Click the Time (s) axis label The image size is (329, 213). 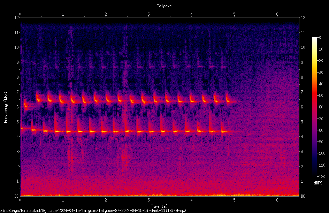(x=160, y=206)
